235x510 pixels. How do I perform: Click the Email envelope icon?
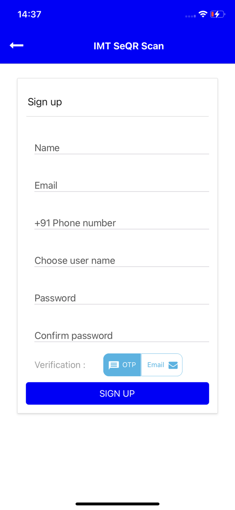[173, 365]
